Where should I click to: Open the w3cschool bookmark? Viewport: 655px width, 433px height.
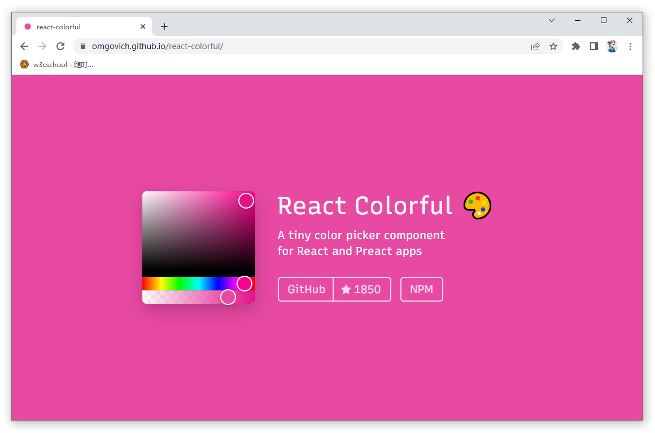click(x=56, y=64)
